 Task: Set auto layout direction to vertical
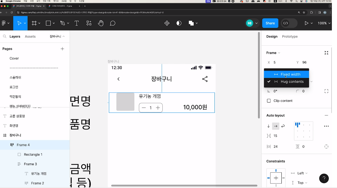pyautogui.click(x=268, y=126)
